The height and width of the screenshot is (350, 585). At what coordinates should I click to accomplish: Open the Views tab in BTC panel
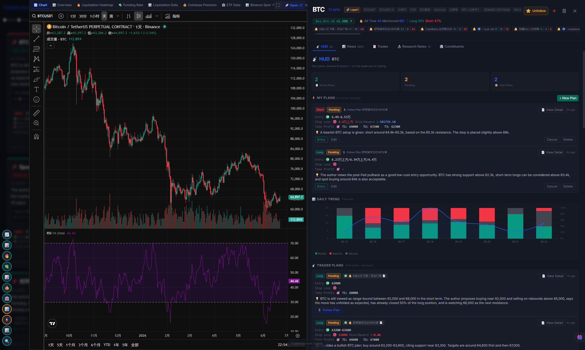coord(353,47)
